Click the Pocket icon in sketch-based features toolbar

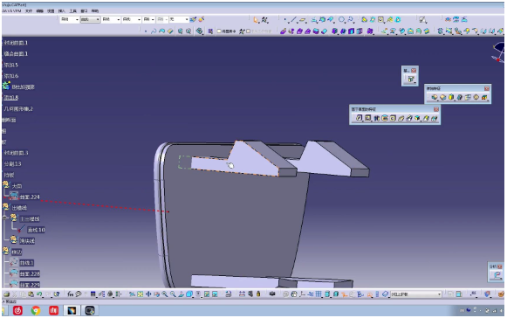(x=367, y=118)
